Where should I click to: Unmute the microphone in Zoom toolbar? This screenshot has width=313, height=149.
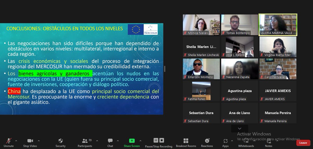coord(9,143)
